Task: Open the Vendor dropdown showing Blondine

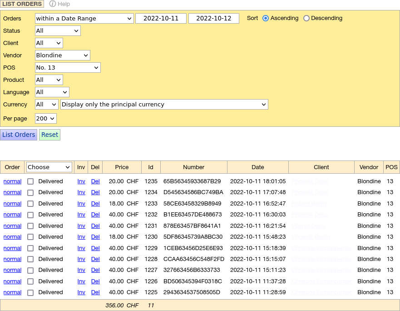Action: 62,55
